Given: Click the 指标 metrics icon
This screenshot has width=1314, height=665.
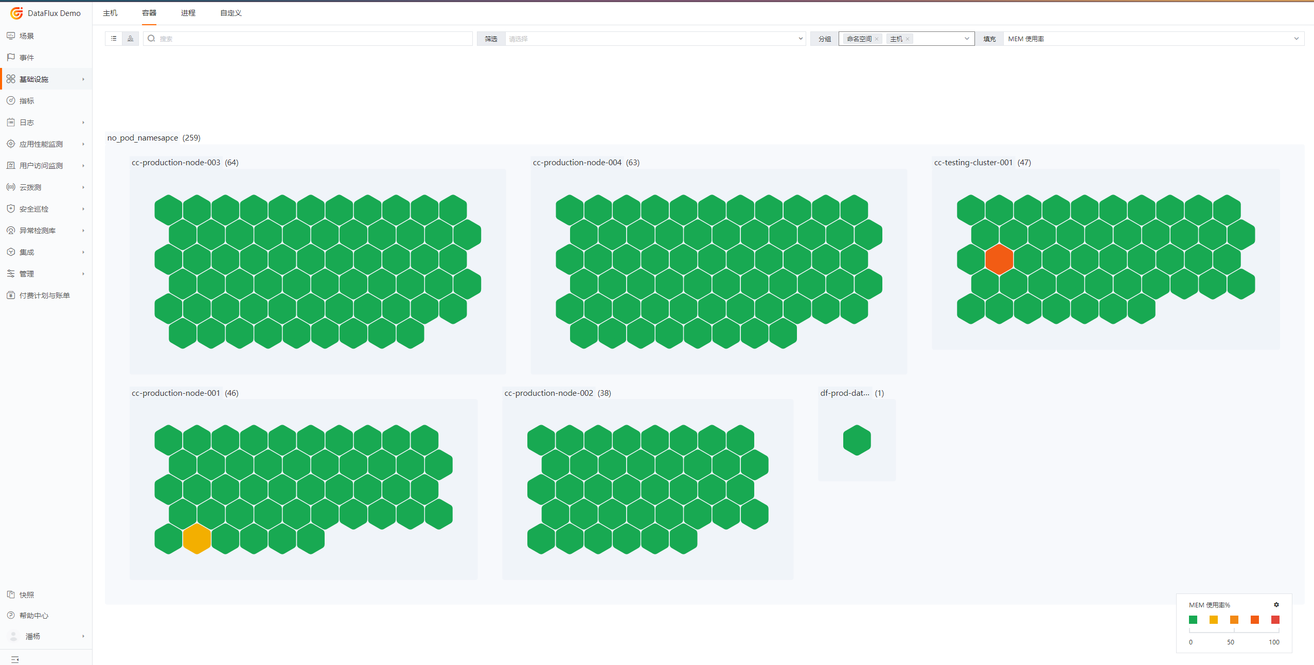Looking at the screenshot, I should (11, 100).
